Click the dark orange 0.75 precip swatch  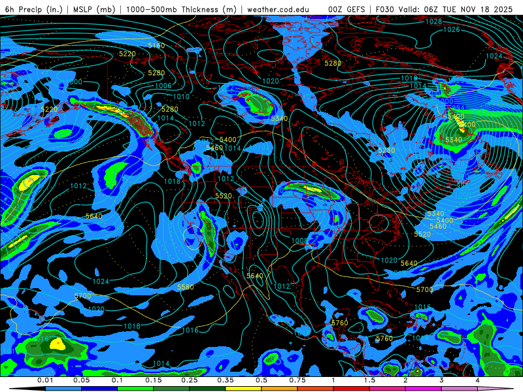315,389
